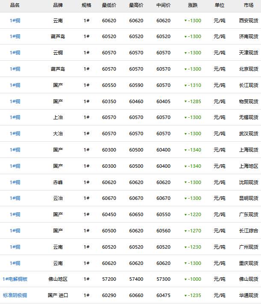Click the decline arrow beside -1235
Screen dimensions: 261x306
pyautogui.click(x=185, y=296)
